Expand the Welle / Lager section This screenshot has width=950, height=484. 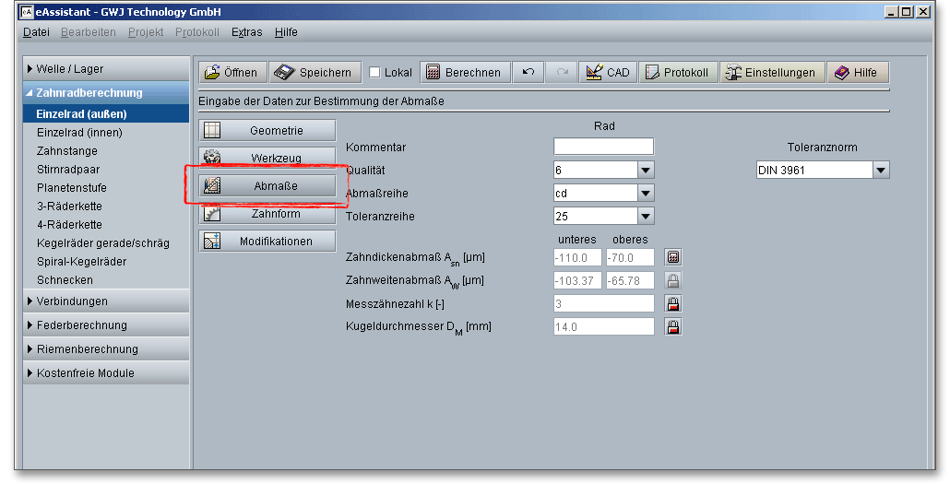pos(69,69)
